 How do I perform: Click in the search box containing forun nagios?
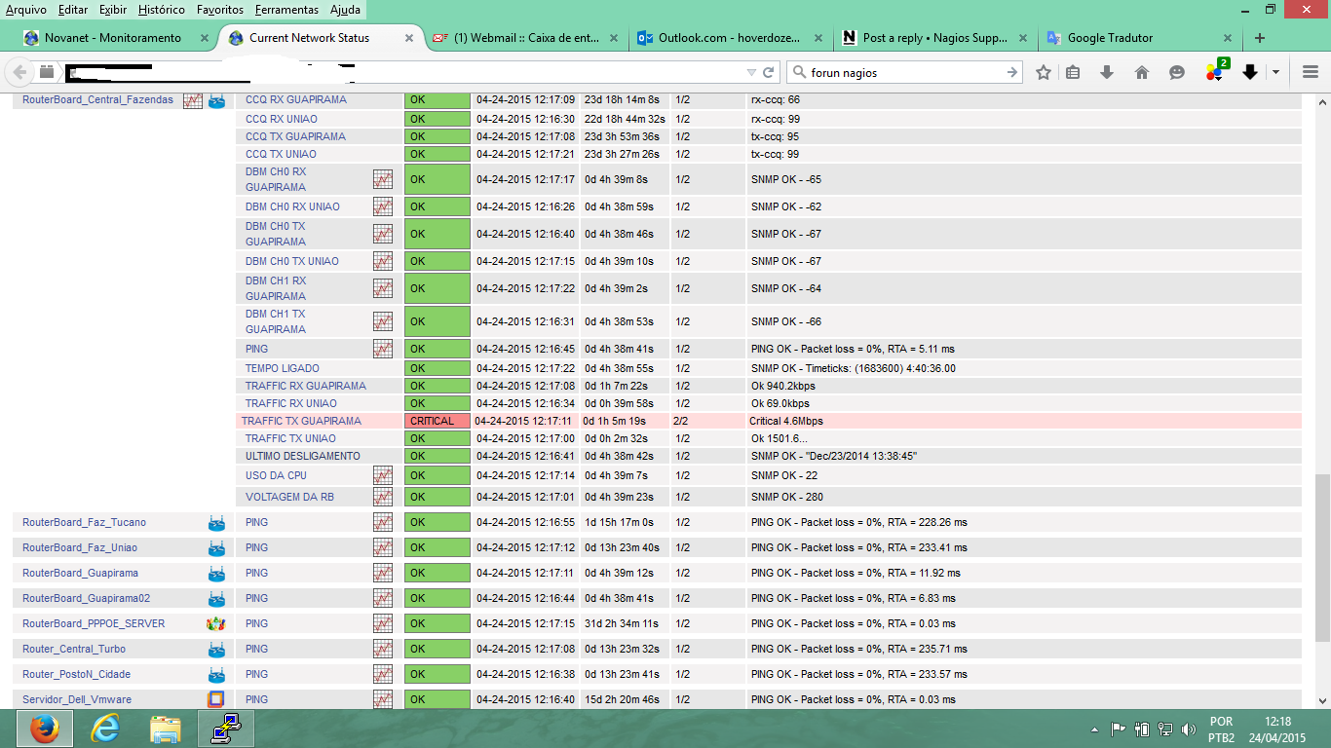click(906, 72)
